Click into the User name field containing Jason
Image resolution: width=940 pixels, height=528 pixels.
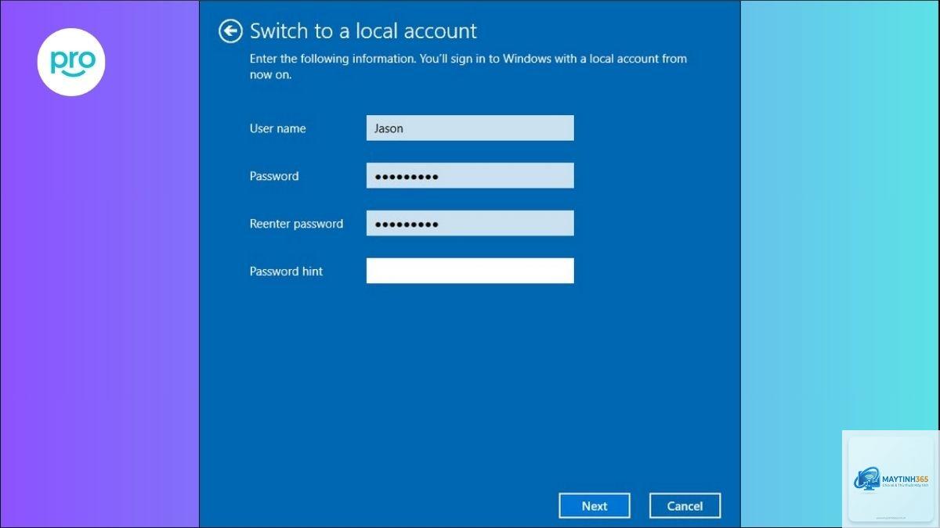click(x=470, y=128)
